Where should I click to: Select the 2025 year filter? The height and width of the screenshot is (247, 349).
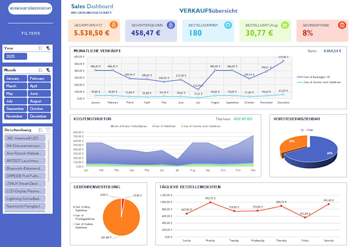click(15, 56)
